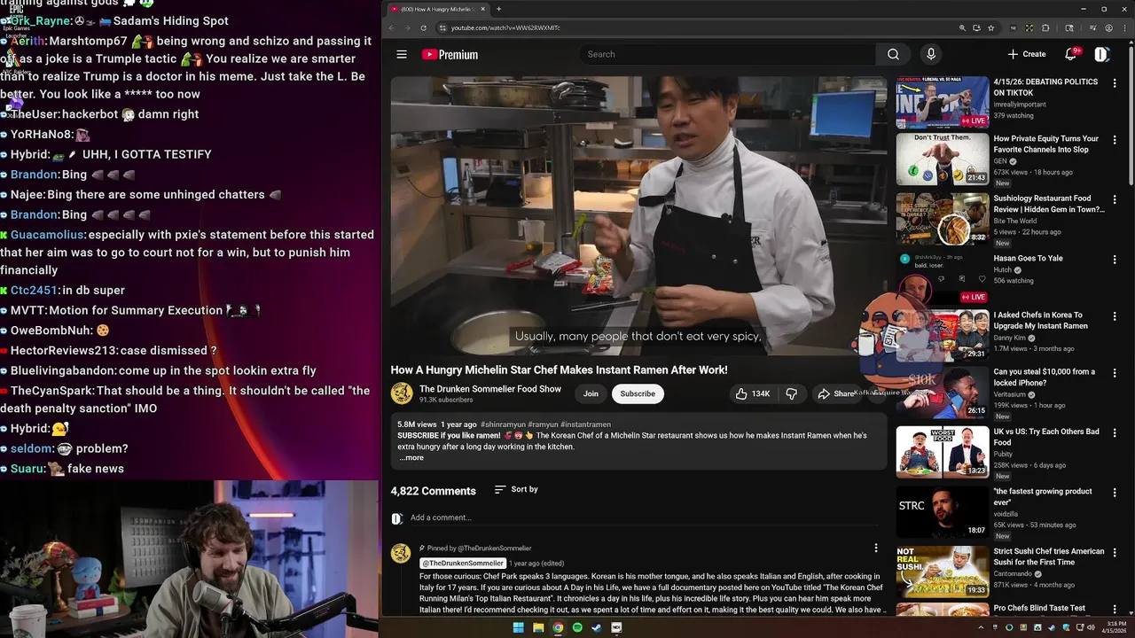Go back with Chrome's back arrow

[x=392, y=27]
